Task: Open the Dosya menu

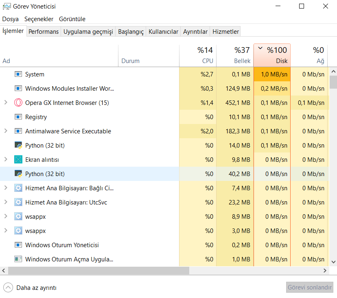Action: (x=11, y=19)
